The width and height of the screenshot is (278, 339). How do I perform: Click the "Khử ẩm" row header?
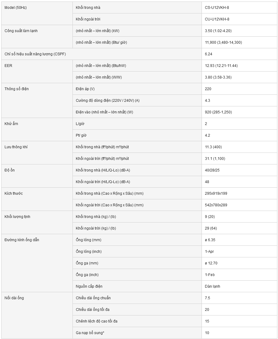pos(11,124)
